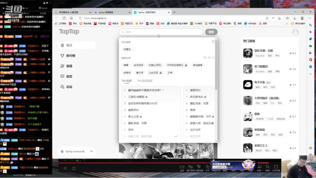Screen dimensions: 316x178
Task: Click emulator home button icon
Action: click(x=74, y=168)
